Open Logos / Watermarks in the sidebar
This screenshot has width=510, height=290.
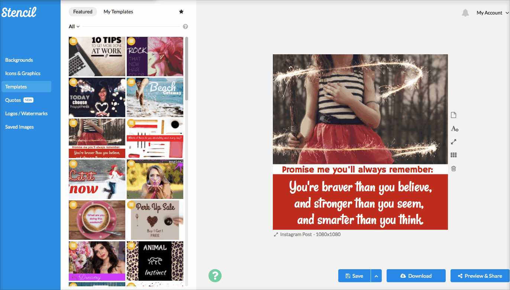[x=26, y=113]
